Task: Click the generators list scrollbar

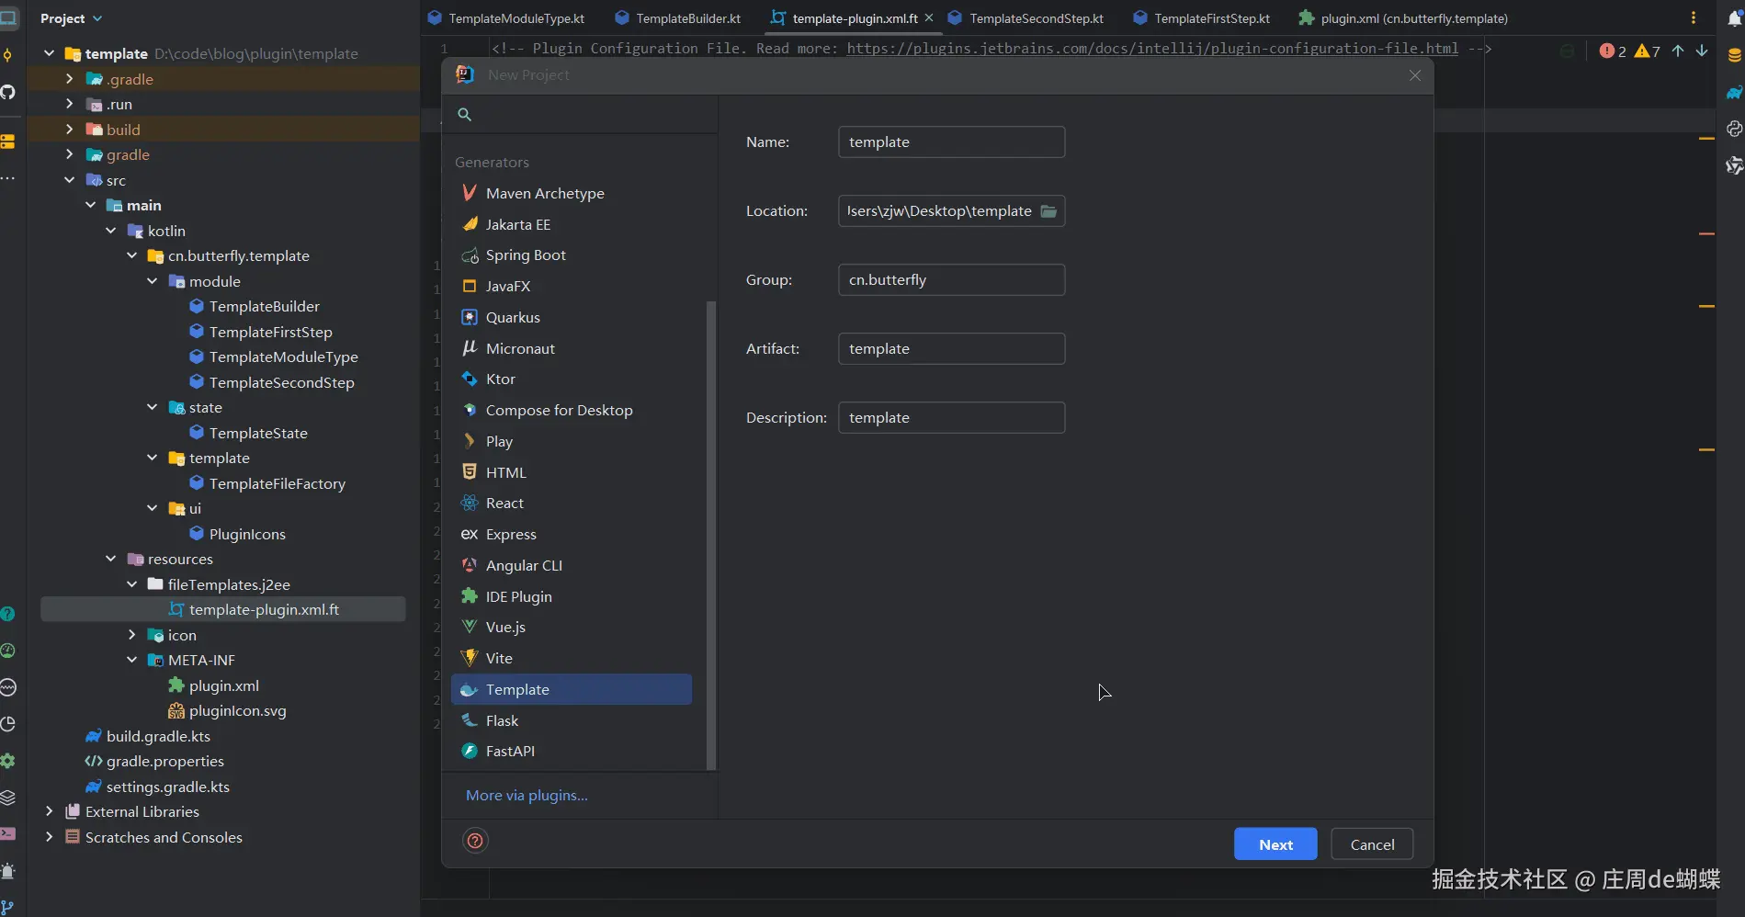Action: pos(710,535)
